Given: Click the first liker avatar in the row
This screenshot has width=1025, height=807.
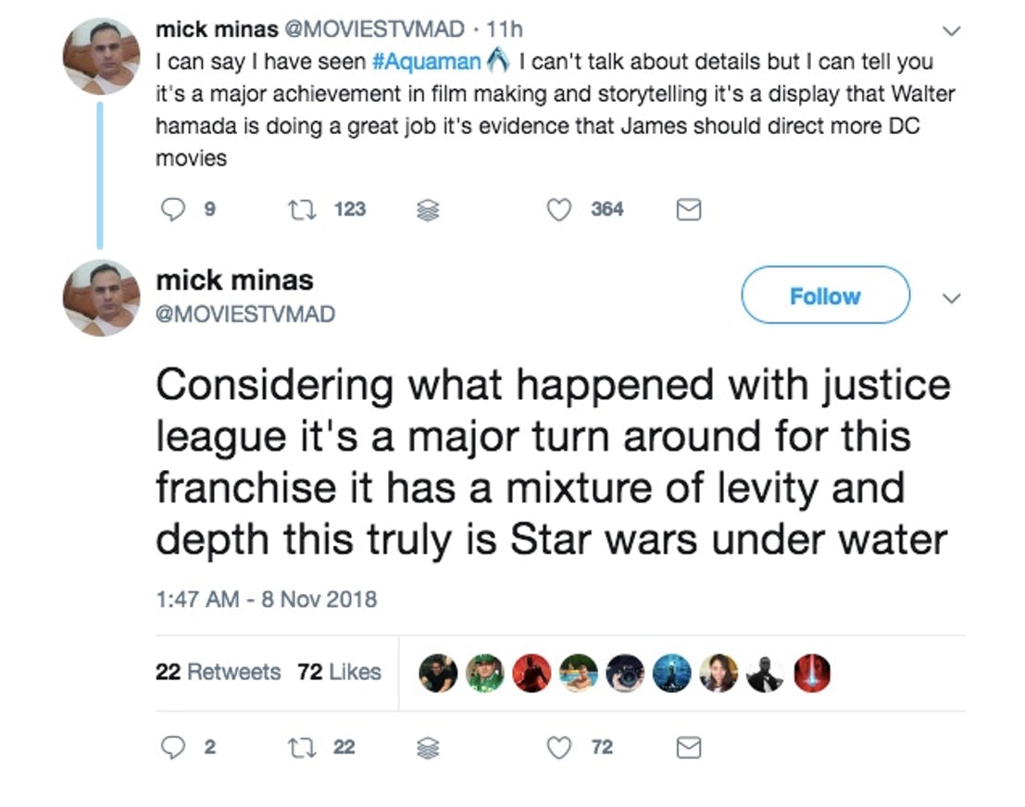Looking at the screenshot, I should coord(437,673).
